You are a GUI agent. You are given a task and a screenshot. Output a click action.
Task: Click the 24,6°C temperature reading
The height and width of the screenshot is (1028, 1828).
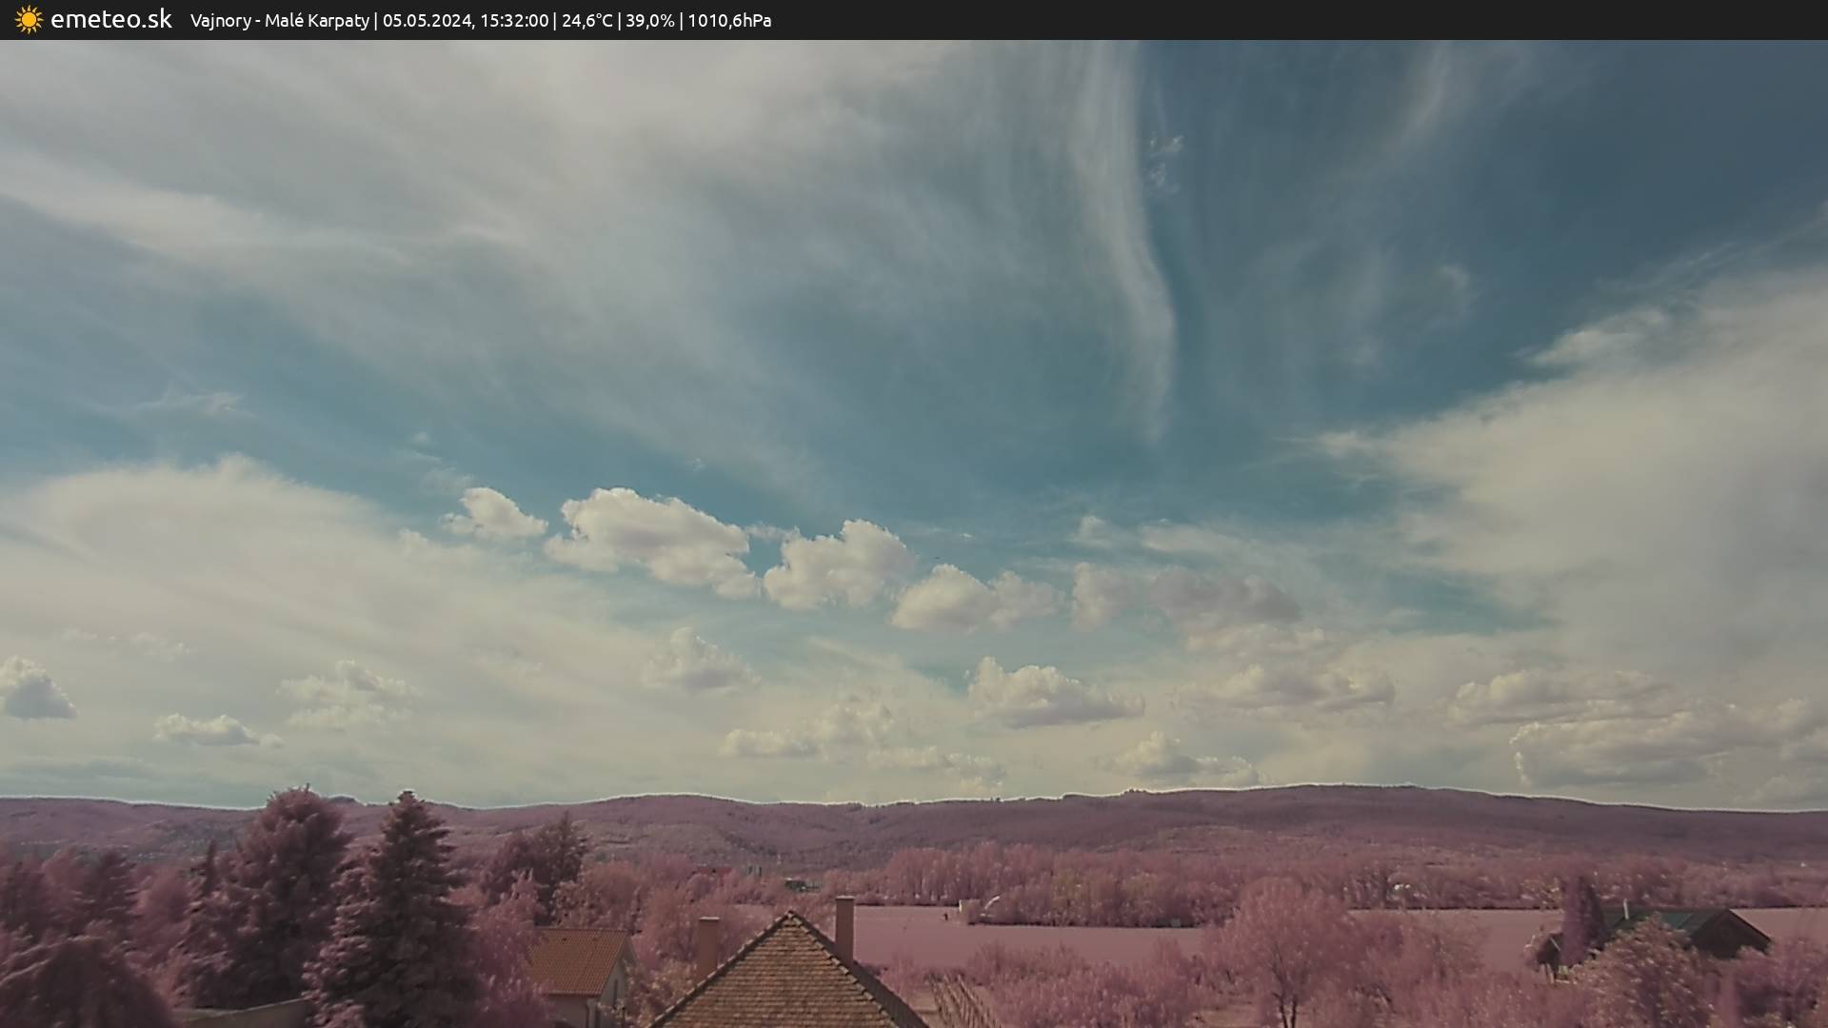point(586,20)
